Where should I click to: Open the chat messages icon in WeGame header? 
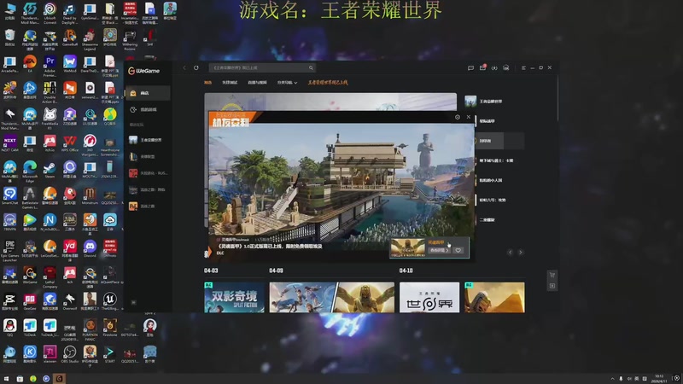tap(470, 68)
